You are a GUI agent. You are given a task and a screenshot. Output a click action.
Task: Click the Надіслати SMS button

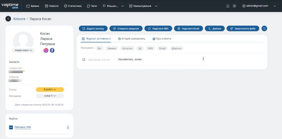158,28
